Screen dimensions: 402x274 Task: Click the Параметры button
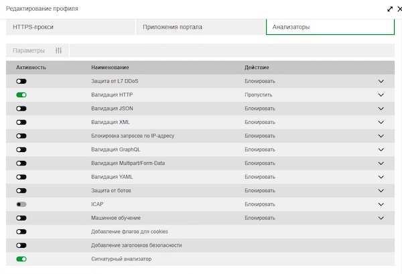pyautogui.click(x=29, y=51)
